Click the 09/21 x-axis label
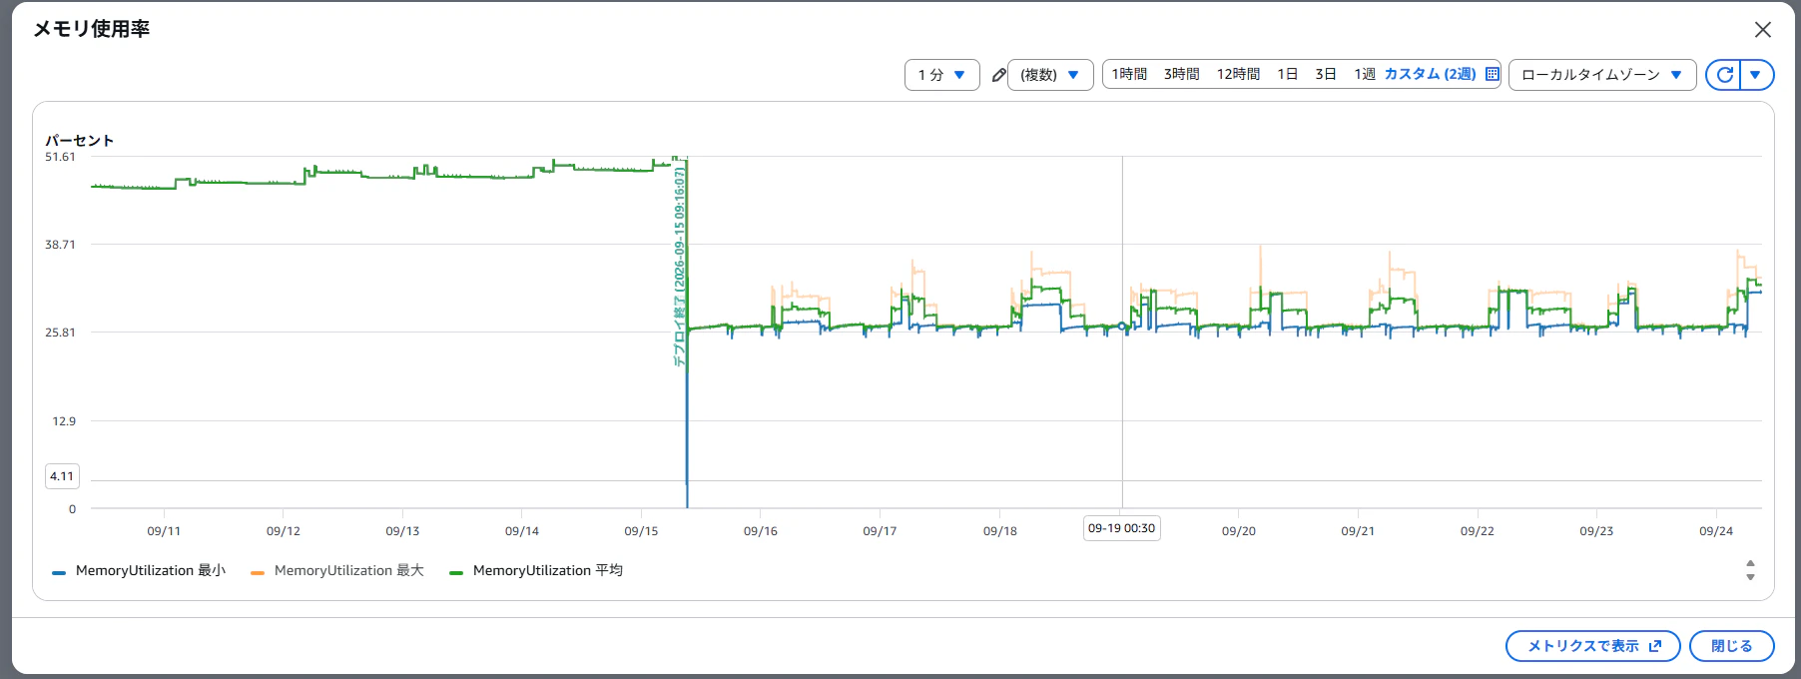 (x=1358, y=531)
